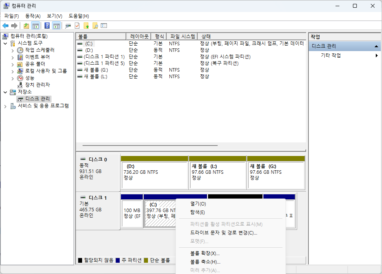The width and height of the screenshot is (382, 274).
Task: Click the volume list horizontal scrollbar
Action: pyautogui.click(x=150, y=146)
